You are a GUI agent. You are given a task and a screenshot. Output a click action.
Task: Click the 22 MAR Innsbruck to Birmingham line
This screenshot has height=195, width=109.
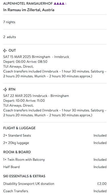tap(36, 96)
